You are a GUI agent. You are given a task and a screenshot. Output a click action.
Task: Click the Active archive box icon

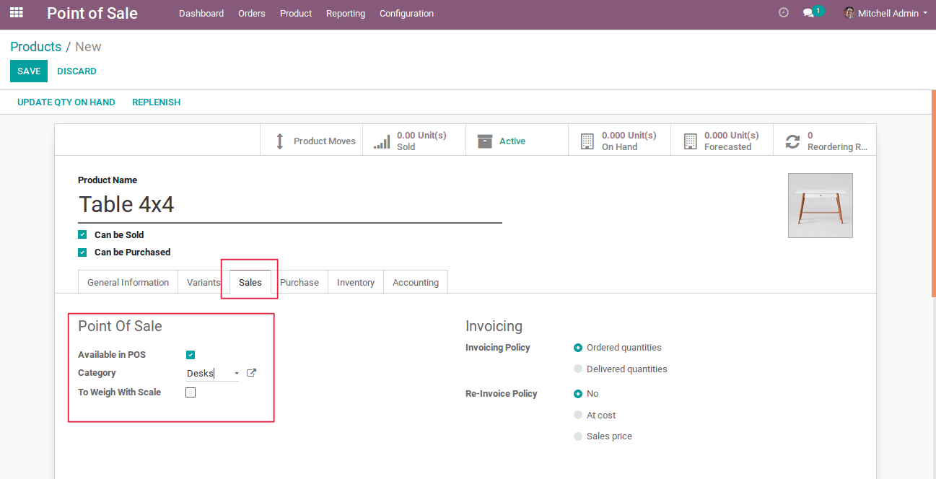click(485, 141)
